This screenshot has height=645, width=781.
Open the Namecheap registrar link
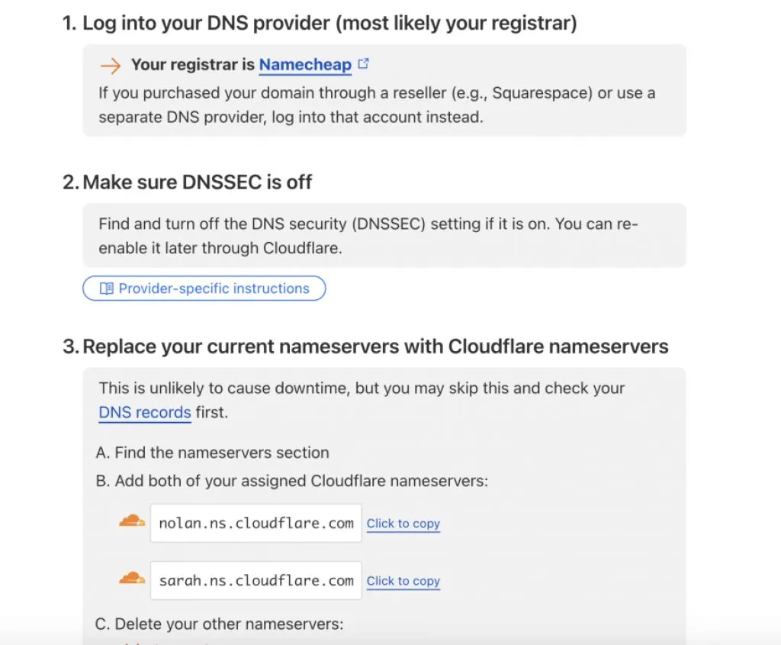[x=305, y=65]
